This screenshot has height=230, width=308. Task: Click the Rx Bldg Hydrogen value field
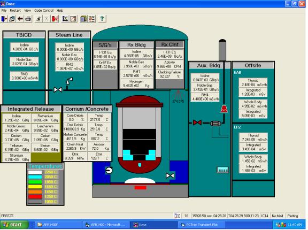[x=136, y=83]
